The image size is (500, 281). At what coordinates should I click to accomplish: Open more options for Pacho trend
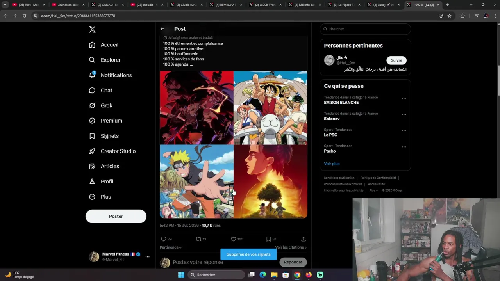click(404, 147)
